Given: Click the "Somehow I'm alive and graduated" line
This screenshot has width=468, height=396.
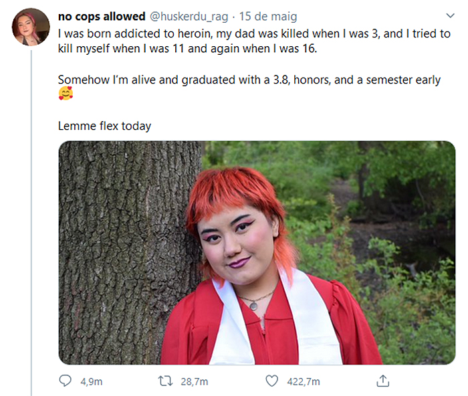Looking at the screenshot, I should pyautogui.click(x=249, y=80).
